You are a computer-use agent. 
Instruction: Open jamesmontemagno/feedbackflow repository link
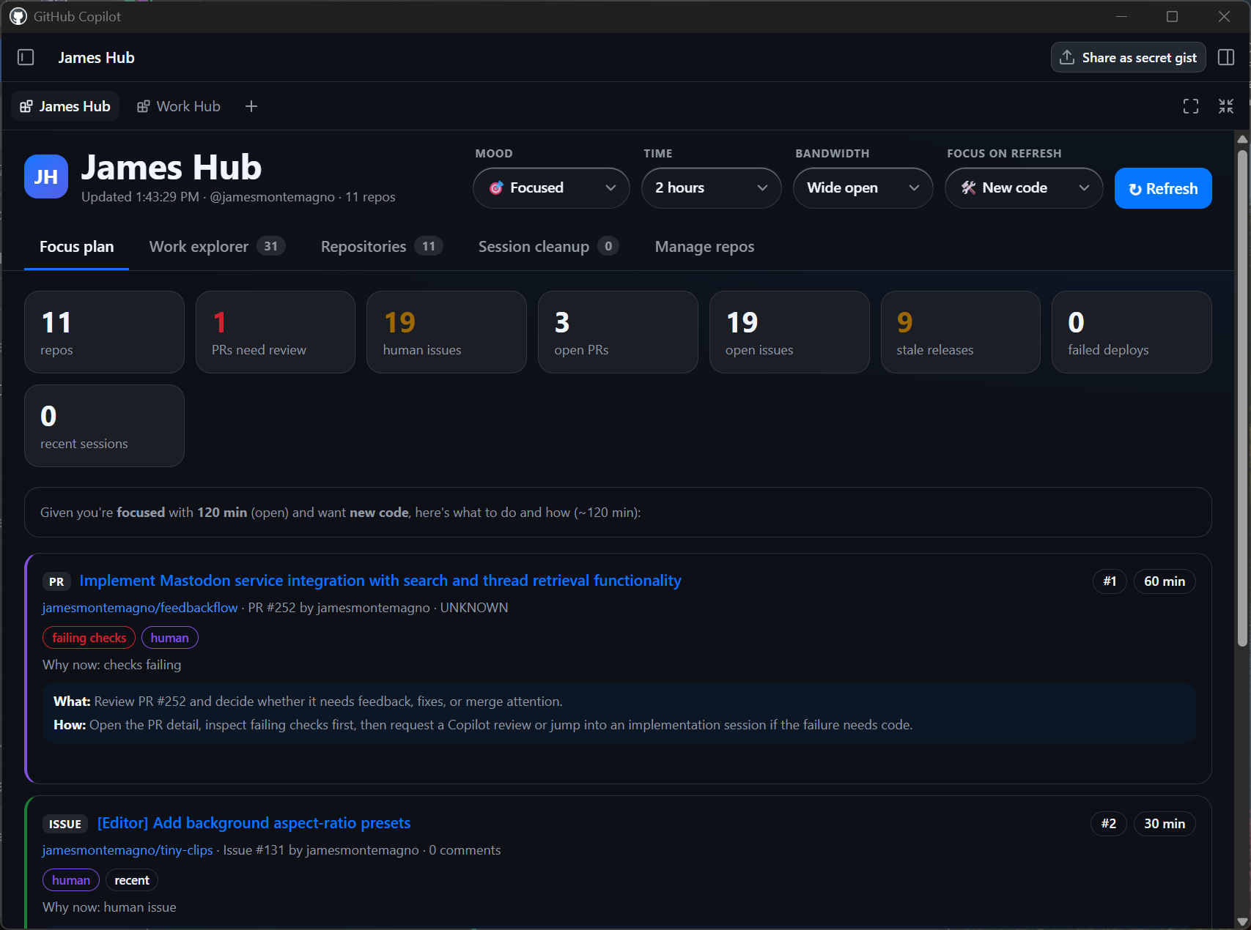(x=140, y=608)
